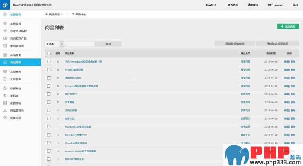Click 退出 to log out
The width and height of the screenshot is (303, 166).
(295, 5)
